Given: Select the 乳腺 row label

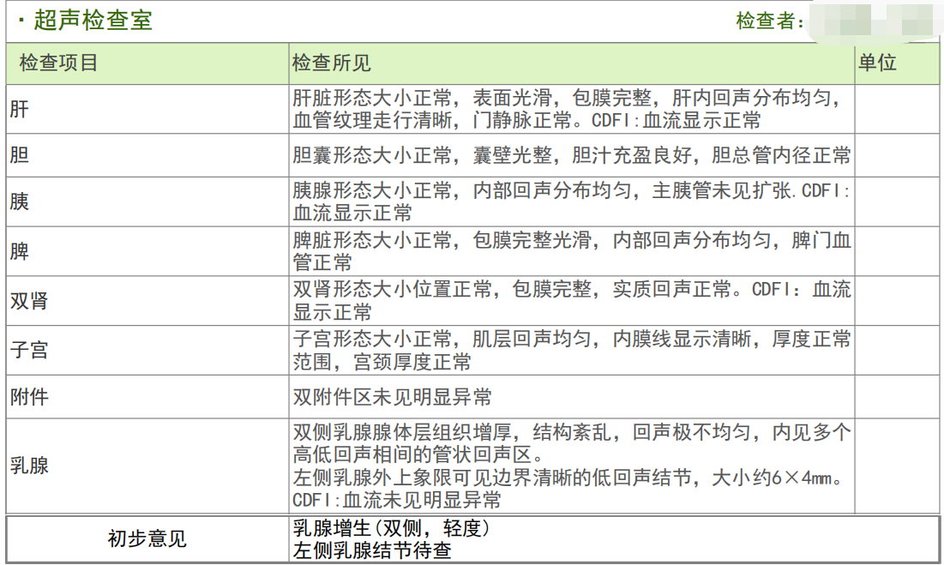Looking at the screenshot, I should click(29, 465).
